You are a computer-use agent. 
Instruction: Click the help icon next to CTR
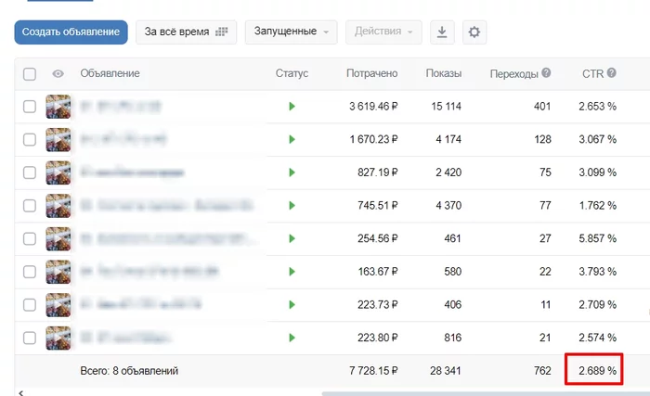point(611,73)
